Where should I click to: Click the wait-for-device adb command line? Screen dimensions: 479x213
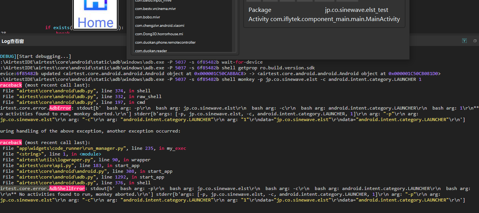(131, 62)
